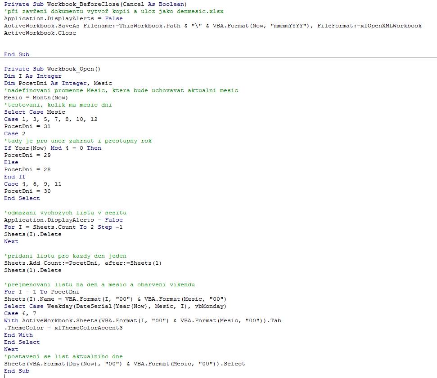Click the 'End If' line
The width and height of the screenshot is (437, 378).
pyautogui.click(x=15, y=177)
